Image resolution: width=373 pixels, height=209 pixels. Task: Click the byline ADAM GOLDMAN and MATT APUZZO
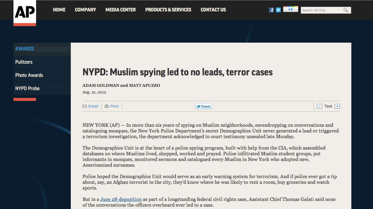pyautogui.click(x=121, y=85)
